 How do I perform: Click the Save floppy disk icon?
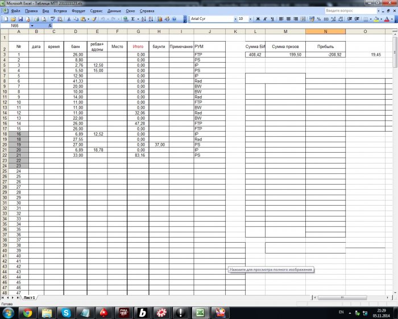click(x=20, y=19)
